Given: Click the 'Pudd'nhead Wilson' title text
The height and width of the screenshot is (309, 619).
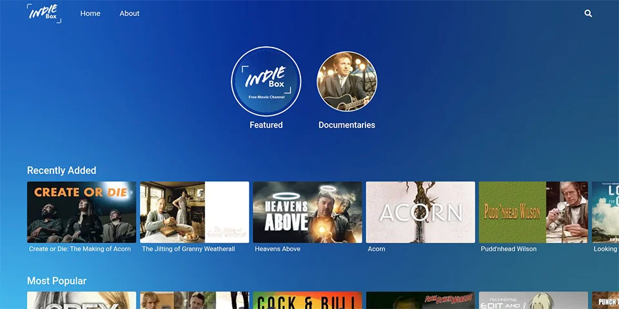Looking at the screenshot, I should coord(509,249).
